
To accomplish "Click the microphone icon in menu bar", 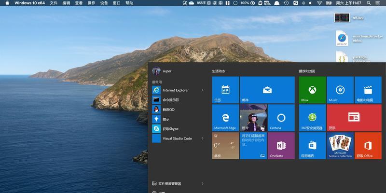I will [215, 3].
